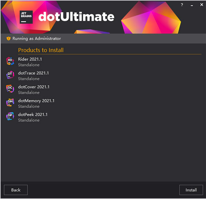This screenshot has height=199, width=206.
Task: Select the dotCover 2021.1 entry text
Action: pos(34,87)
